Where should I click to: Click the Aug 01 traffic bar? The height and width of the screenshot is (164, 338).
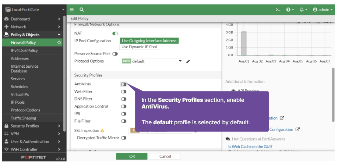[244, 43]
